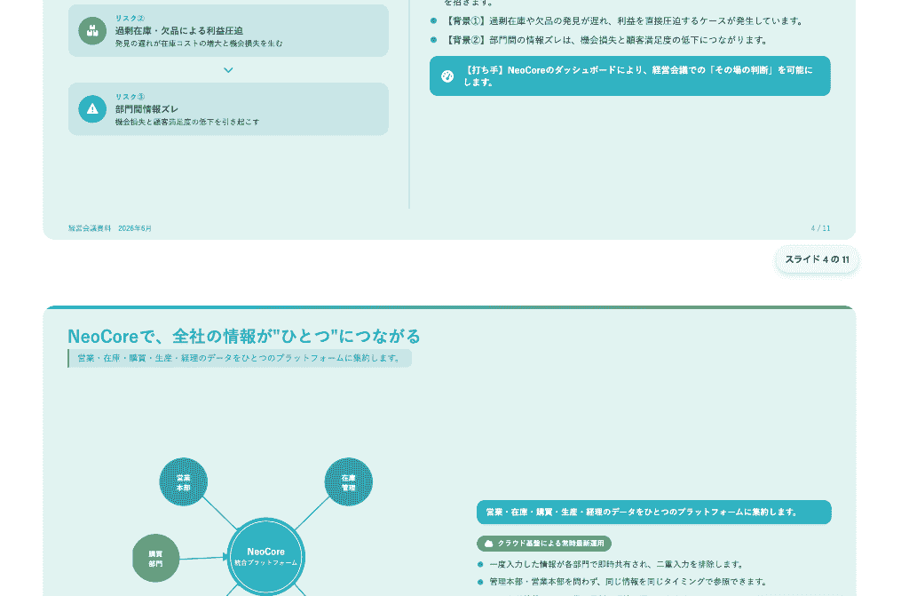Click the bullet 管理本部・営業本部を問わず
This screenshot has width=909, height=596.
[622, 582]
